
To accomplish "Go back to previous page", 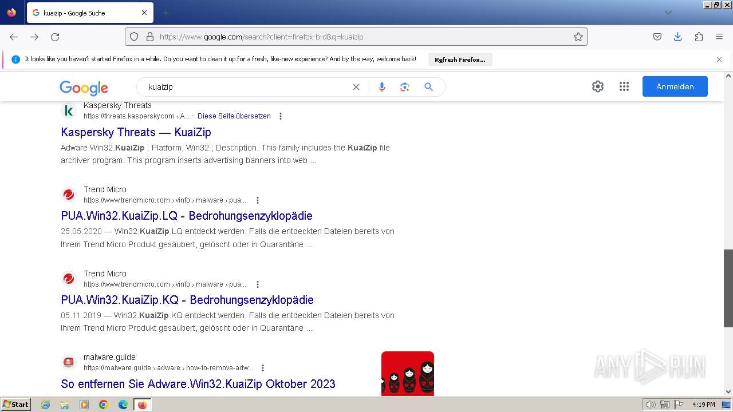I will click(14, 37).
